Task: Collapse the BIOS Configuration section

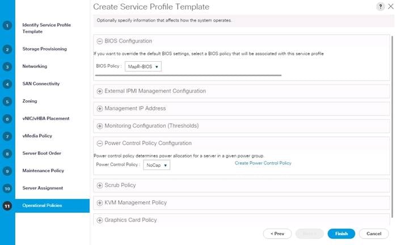Action: point(100,41)
